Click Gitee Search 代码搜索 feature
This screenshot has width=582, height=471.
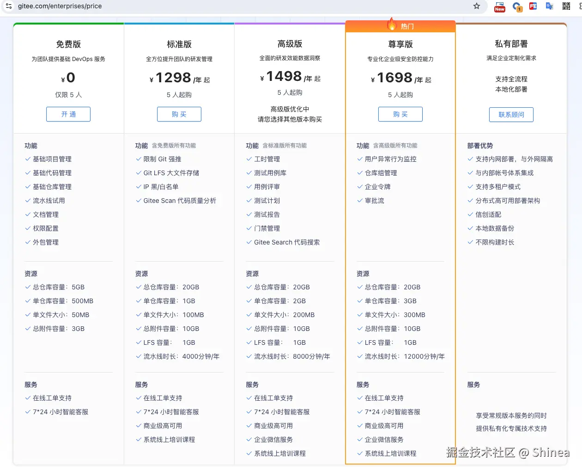click(287, 242)
